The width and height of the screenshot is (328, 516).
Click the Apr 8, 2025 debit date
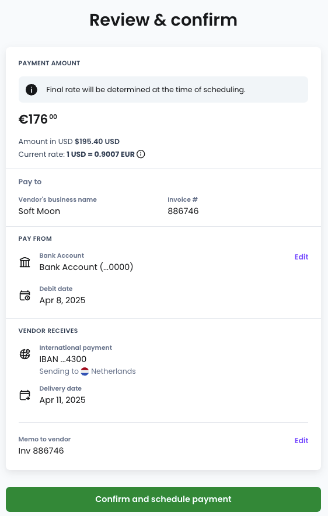point(62,300)
